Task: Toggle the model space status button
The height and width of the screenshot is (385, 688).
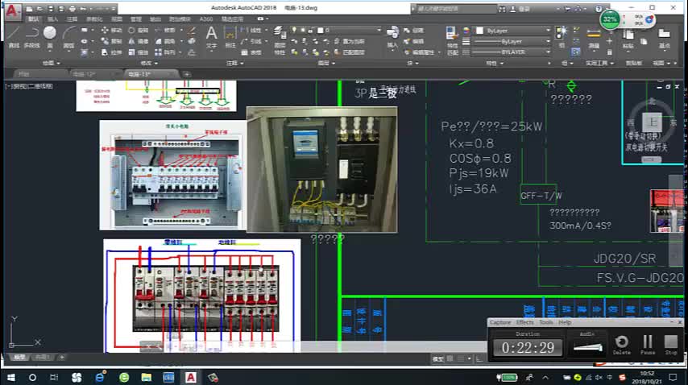Action: tap(438, 359)
